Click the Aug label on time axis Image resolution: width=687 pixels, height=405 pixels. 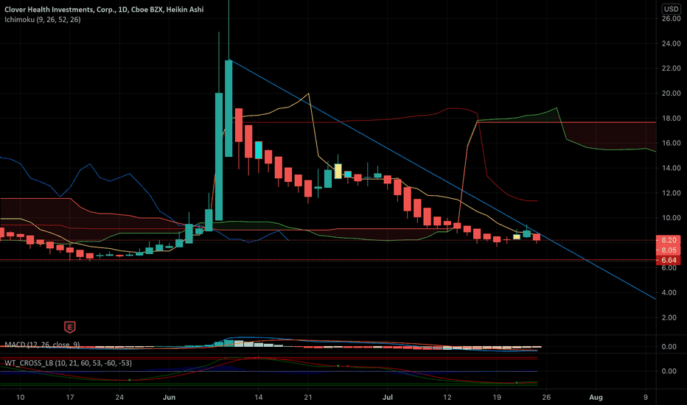[596, 398]
